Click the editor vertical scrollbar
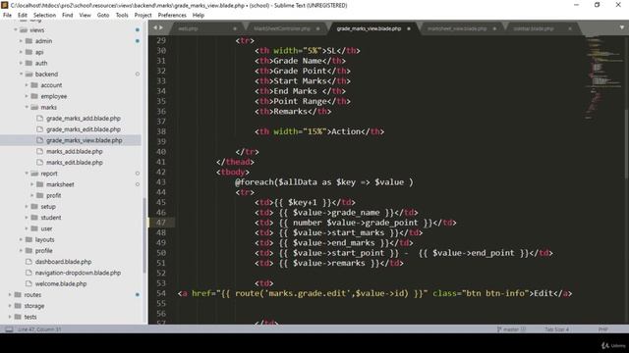629x353 pixels. 627,144
